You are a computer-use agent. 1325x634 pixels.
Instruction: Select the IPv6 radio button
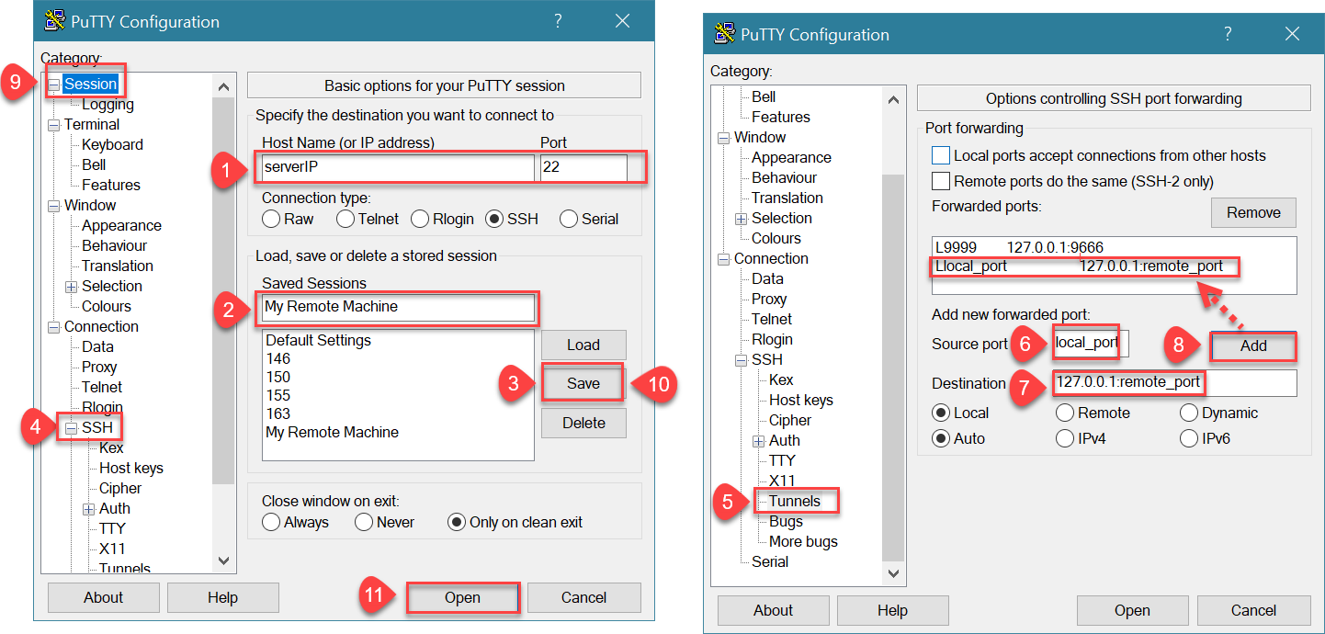tap(1189, 438)
